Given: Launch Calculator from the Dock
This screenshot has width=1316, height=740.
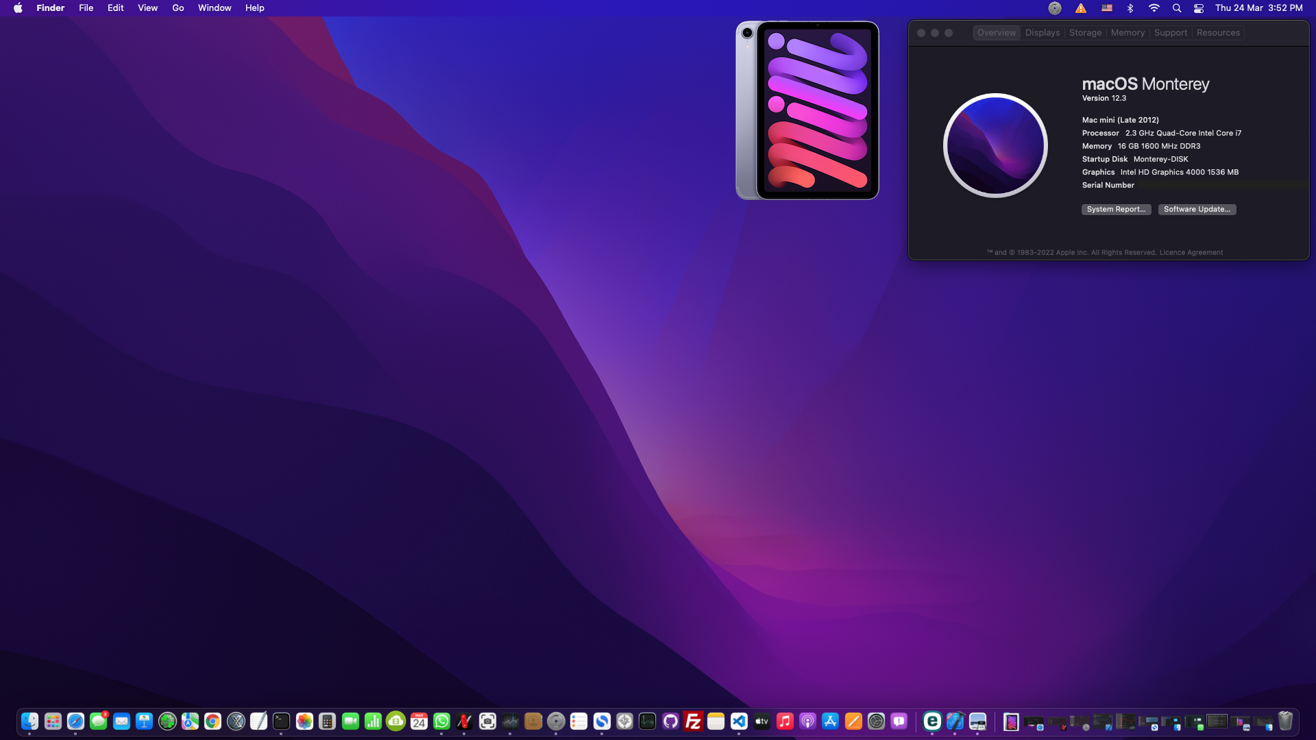Looking at the screenshot, I should click(x=327, y=721).
